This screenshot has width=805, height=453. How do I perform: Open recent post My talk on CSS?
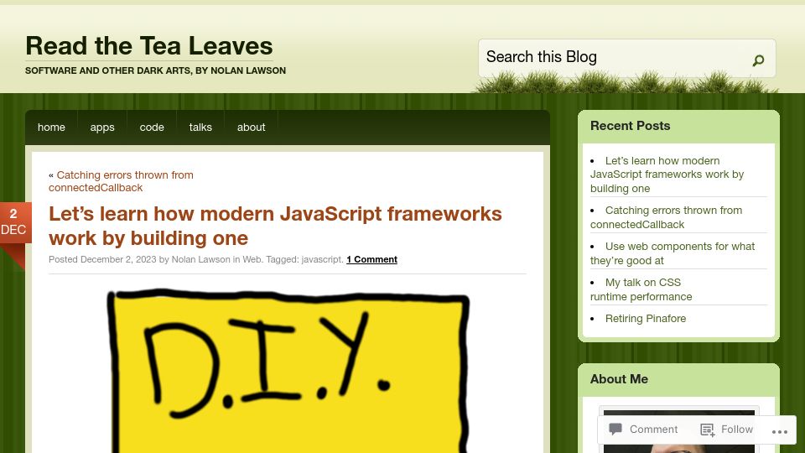641,289
